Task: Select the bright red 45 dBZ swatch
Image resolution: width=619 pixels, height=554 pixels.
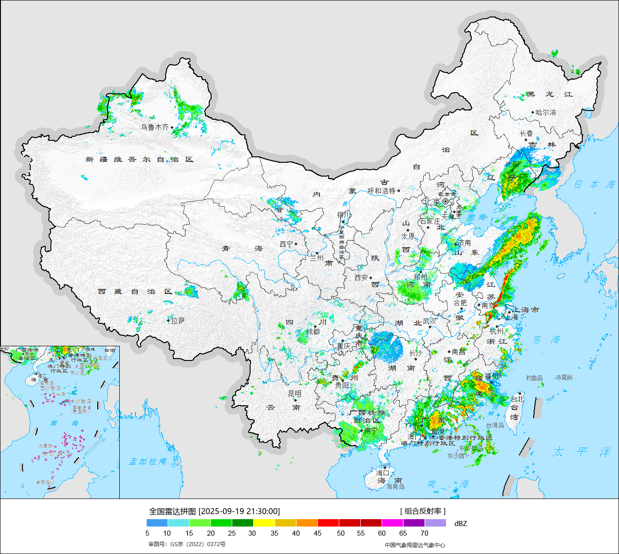Action: click(328, 523)
